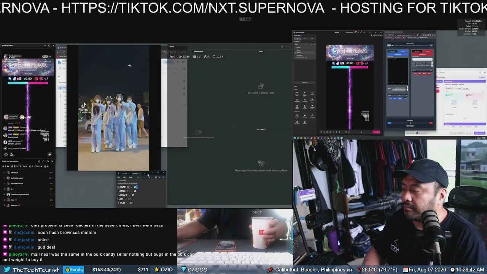Click the share arrow in Mobile preview

[49, 155]
